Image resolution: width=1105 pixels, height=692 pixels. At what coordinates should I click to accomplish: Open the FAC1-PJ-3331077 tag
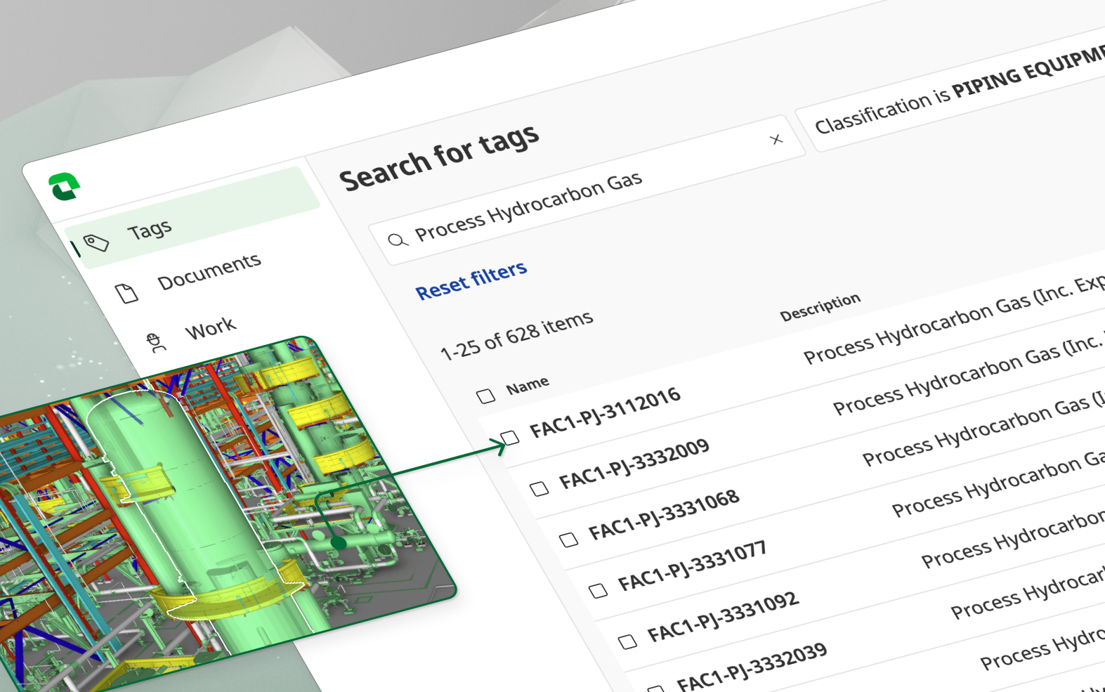692,565
